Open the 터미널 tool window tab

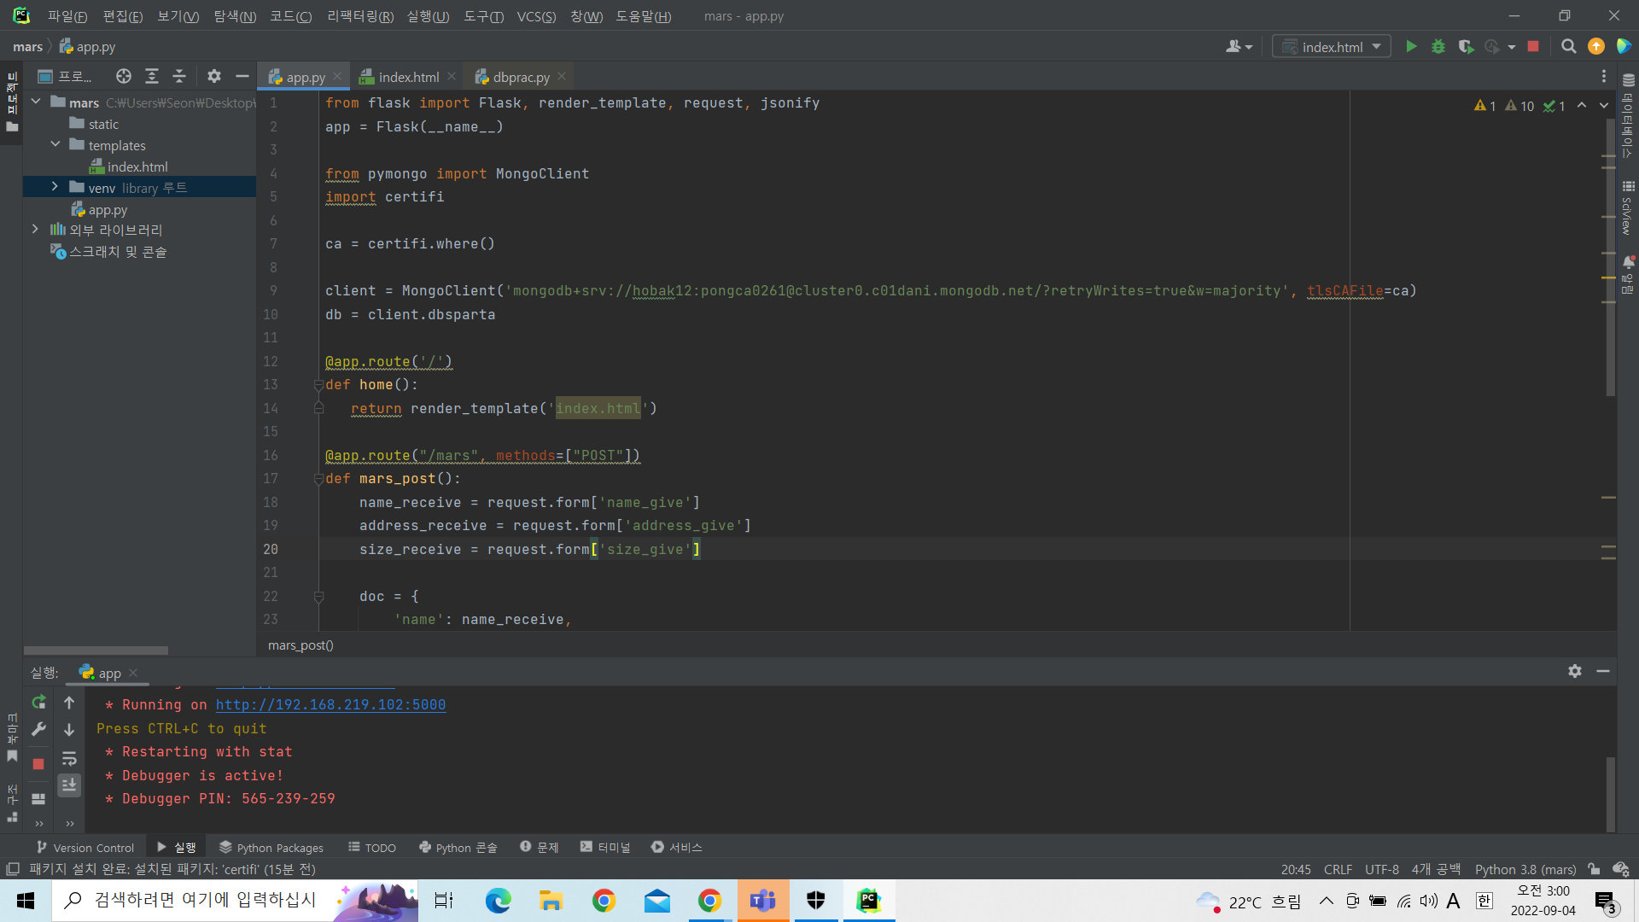click(605, 847)
